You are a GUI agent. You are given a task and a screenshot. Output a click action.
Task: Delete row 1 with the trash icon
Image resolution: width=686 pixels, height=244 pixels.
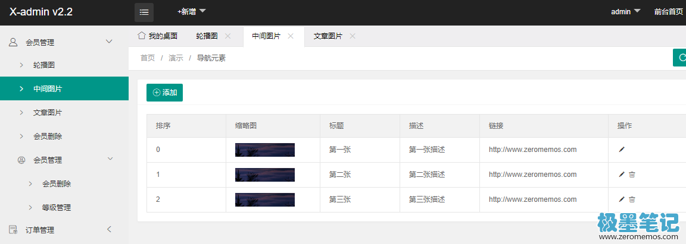(x=632, y=175)
